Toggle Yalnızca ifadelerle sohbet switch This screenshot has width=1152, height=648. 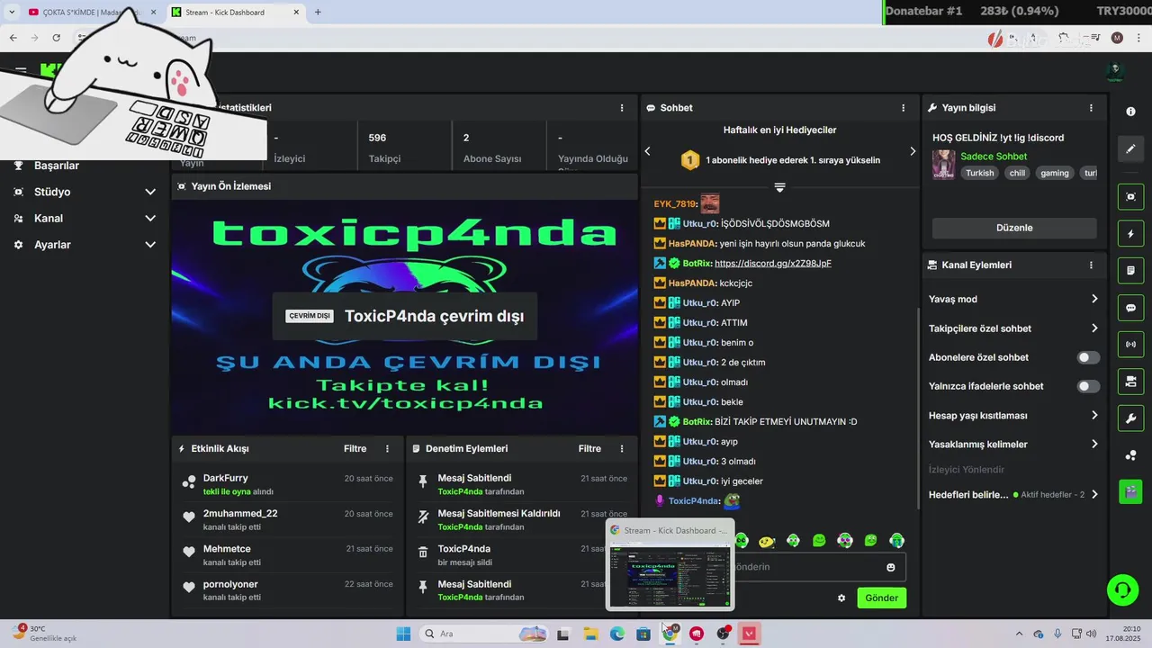(1088, 386)
